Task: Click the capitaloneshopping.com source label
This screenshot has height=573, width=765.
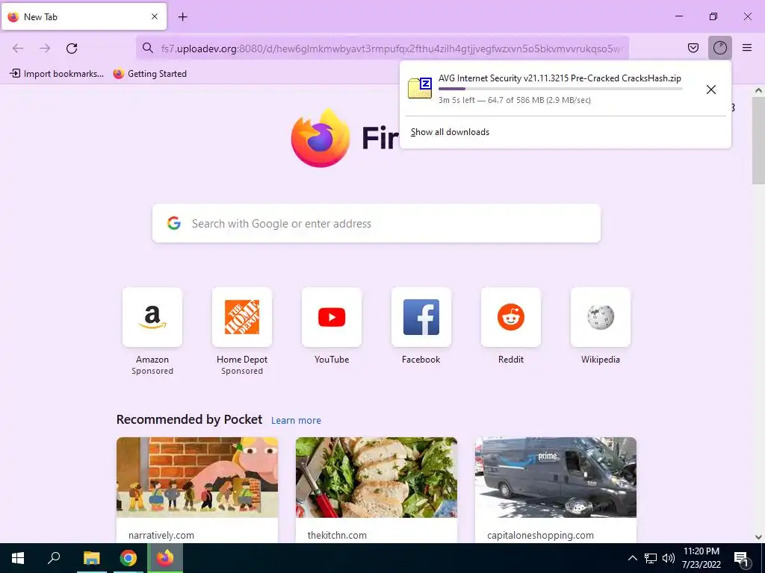Action: pos(540,535)
